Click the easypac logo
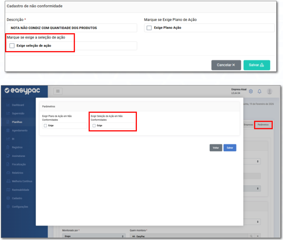This screenshot has width=283, height=240. click(24, 91)
